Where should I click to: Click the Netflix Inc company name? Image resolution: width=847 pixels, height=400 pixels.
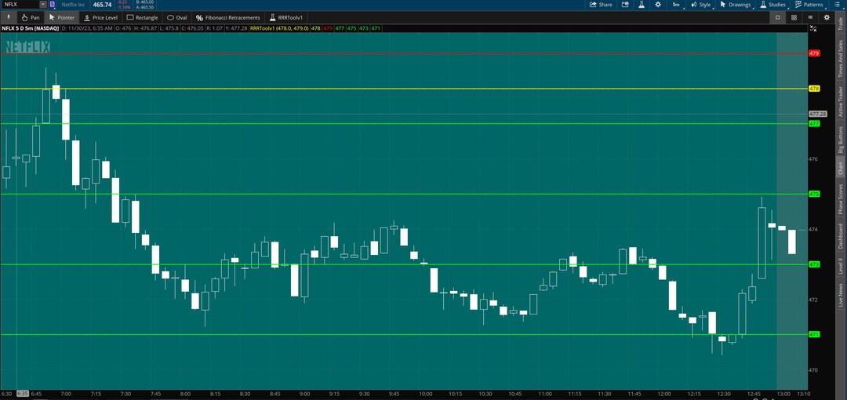click(x=74, y=5)
